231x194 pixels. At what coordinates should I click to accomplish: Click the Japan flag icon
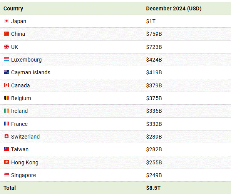click(7, 21)
